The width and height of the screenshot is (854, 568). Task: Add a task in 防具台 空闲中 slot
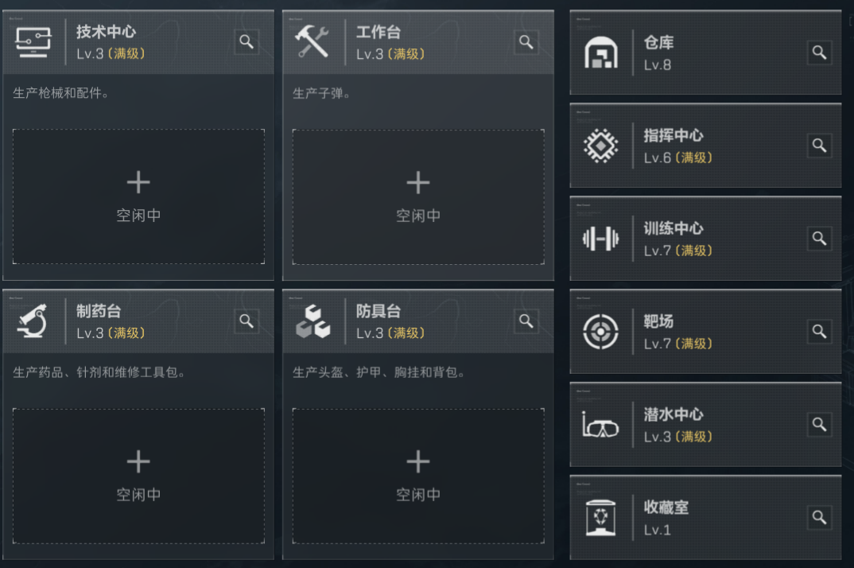(x=418, y=476)
